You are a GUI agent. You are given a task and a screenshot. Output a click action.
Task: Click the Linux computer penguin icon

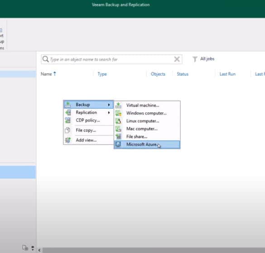click(118, 121)
